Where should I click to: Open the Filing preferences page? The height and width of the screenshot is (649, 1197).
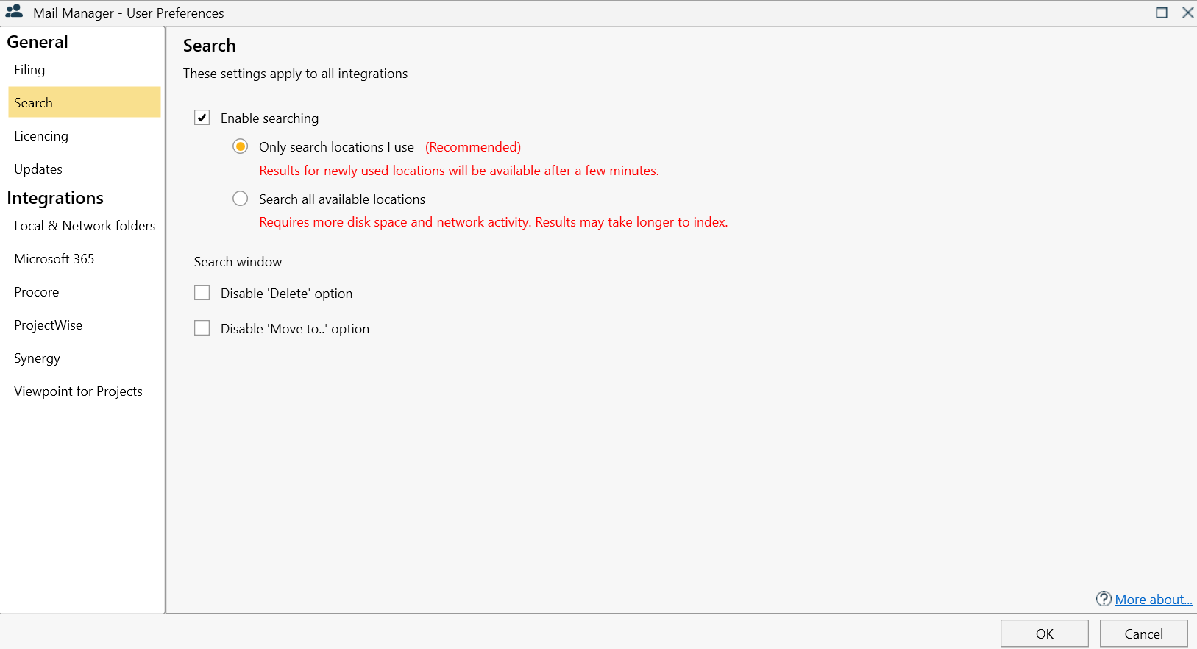(29, 70)
